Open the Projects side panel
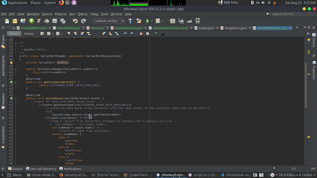This screenshot has width=317, height=178. click(x=3, y=42)
